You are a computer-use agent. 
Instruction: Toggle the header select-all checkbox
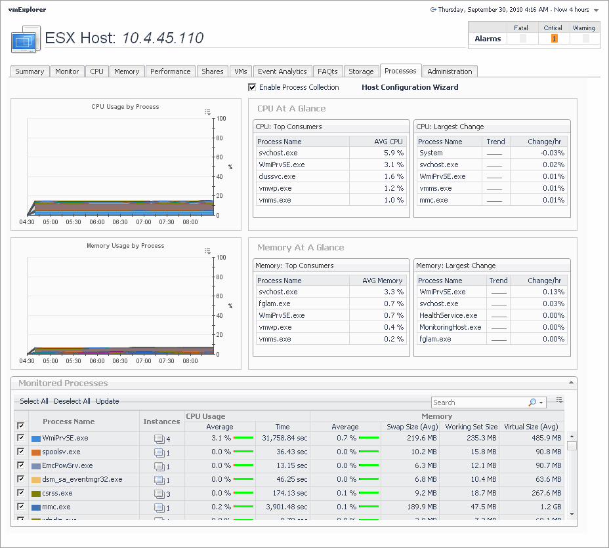point(21,425)
